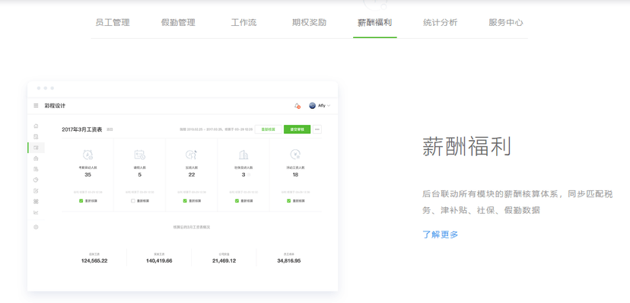Select the line chart sidebar icon
Image resolution: width=630 pixels, height=303 pixels.
coord(36,212)
